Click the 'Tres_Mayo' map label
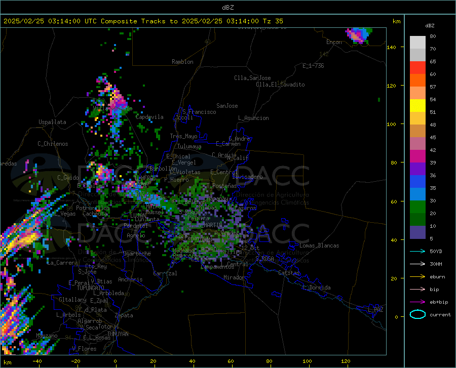The image size is (456, 368). coord(183,136)
